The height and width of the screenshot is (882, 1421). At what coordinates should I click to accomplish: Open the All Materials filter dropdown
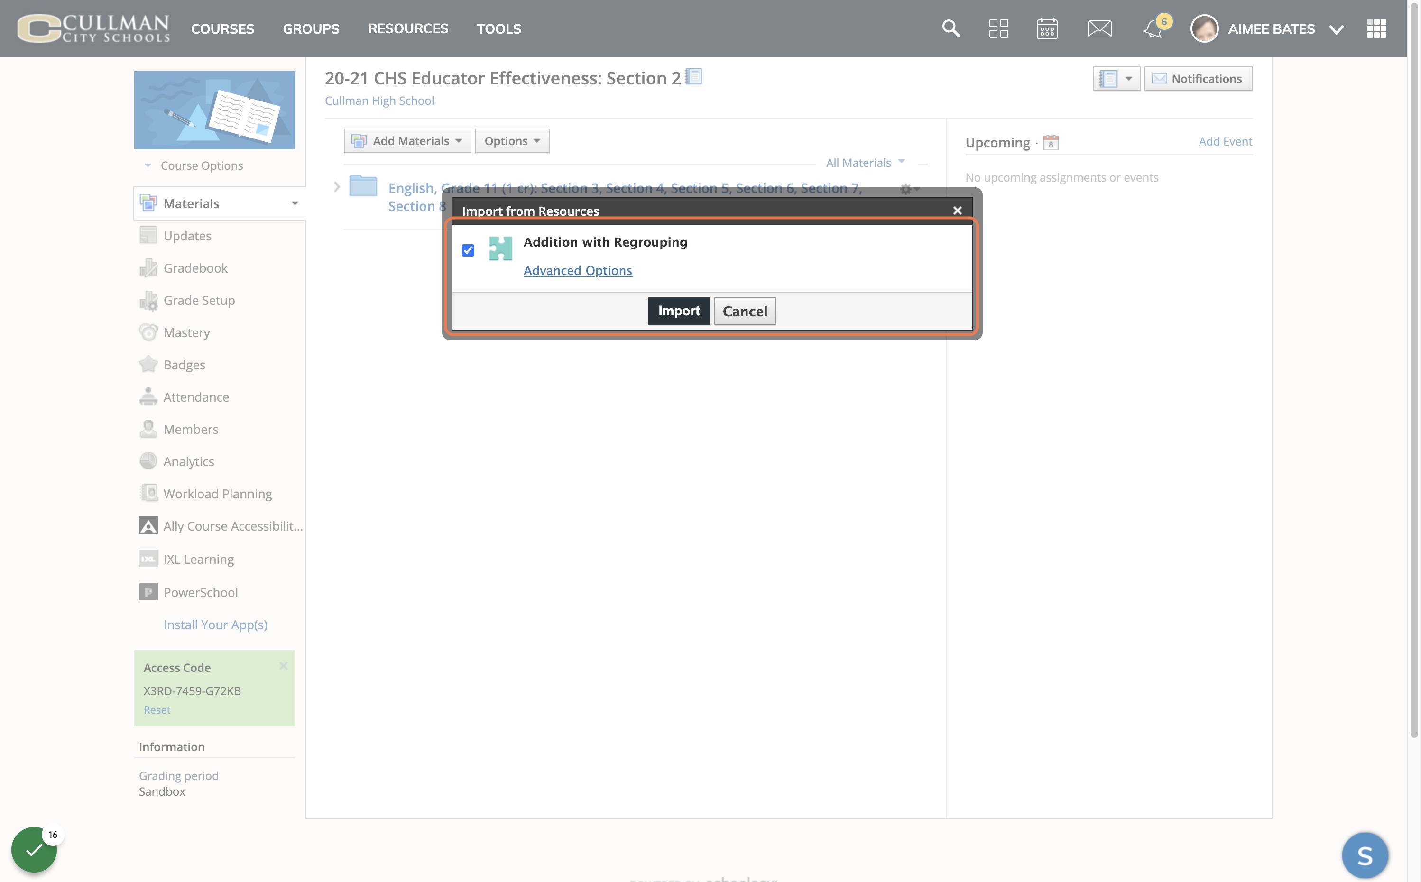[x=865, y=163]
